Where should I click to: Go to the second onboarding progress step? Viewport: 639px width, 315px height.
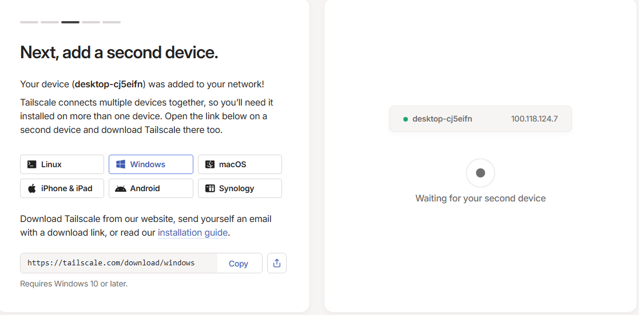coord(50,22)
